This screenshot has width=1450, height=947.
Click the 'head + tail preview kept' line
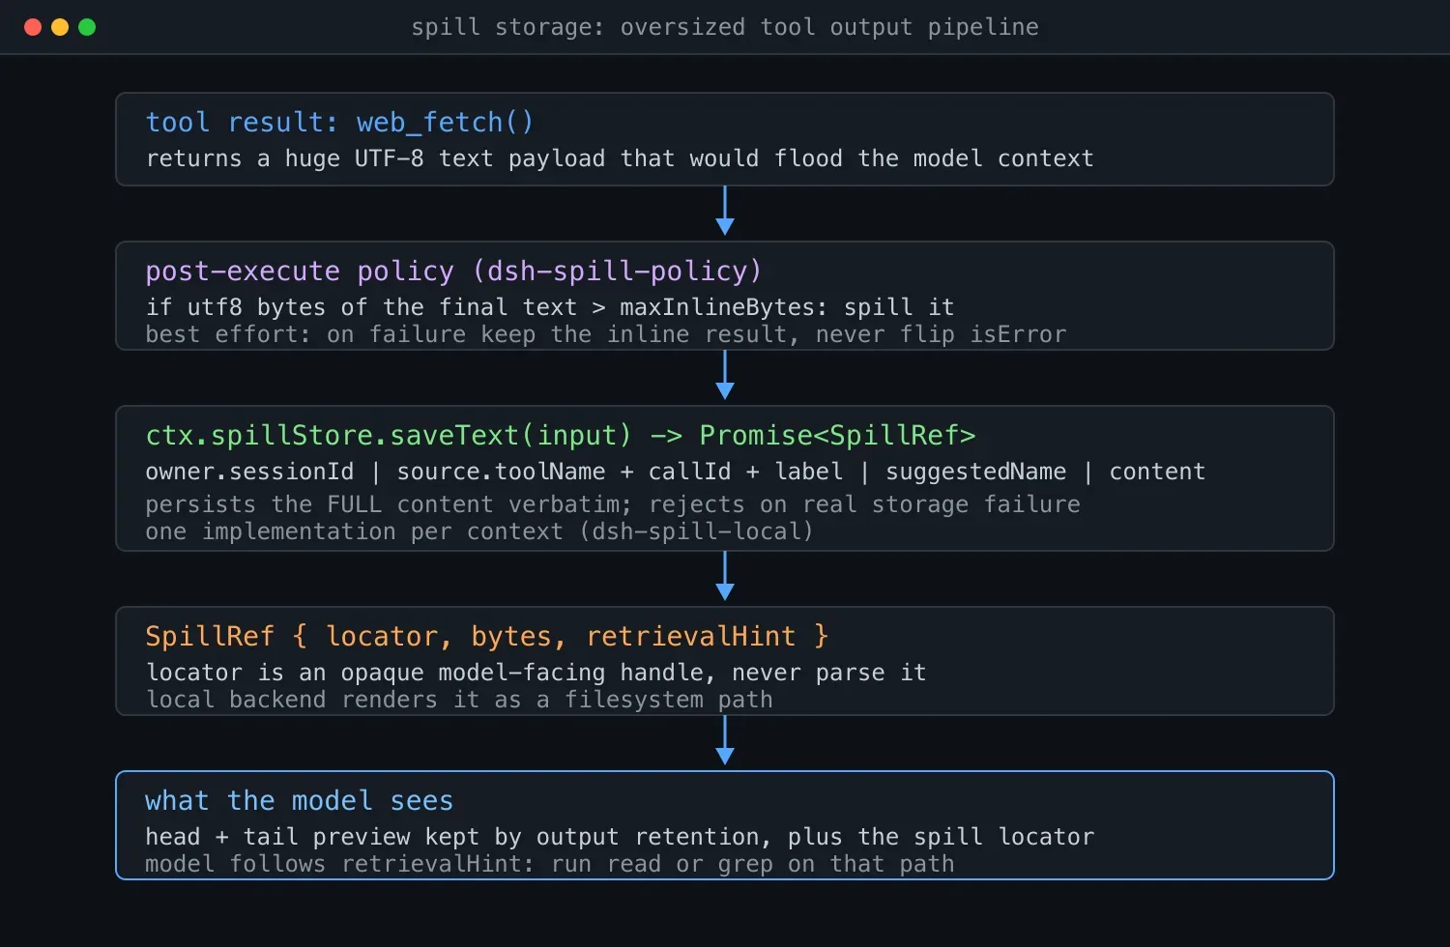point(620,837)
